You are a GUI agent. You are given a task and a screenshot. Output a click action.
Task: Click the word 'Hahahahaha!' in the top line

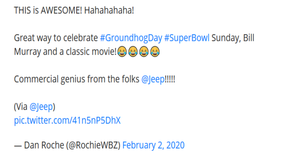click(109, 10)
